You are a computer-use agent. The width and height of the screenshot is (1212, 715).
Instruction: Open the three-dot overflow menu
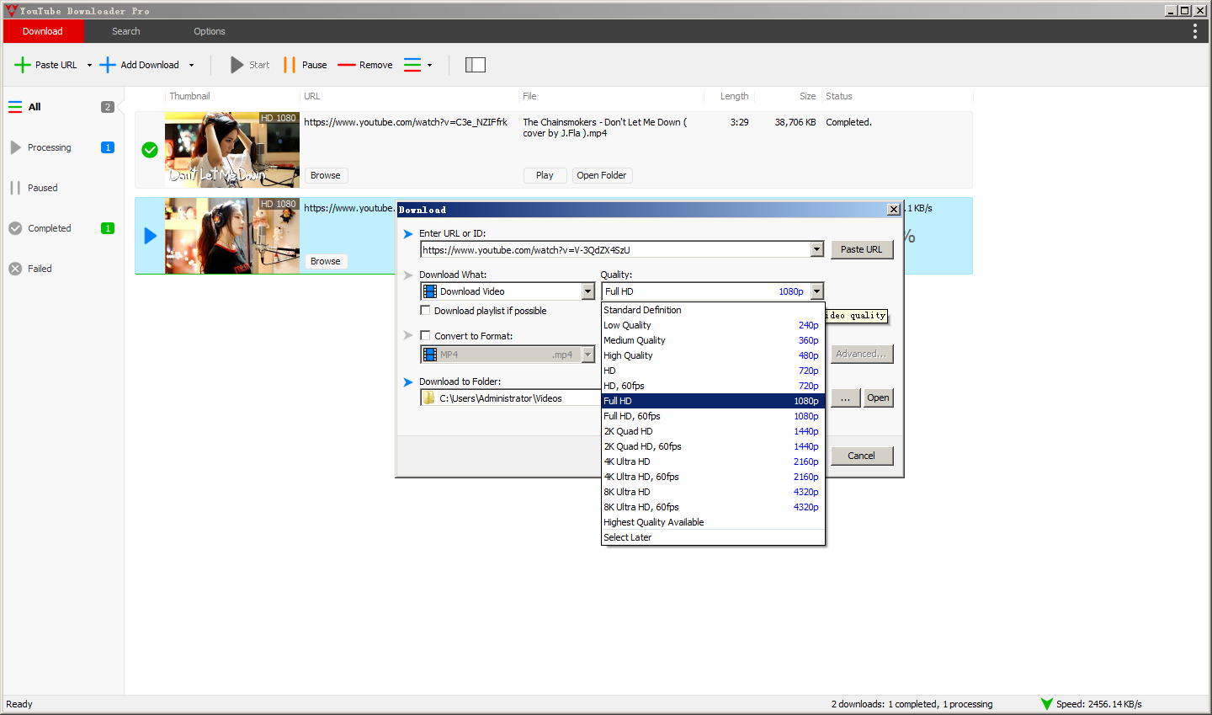click(x=1194, y=31)
